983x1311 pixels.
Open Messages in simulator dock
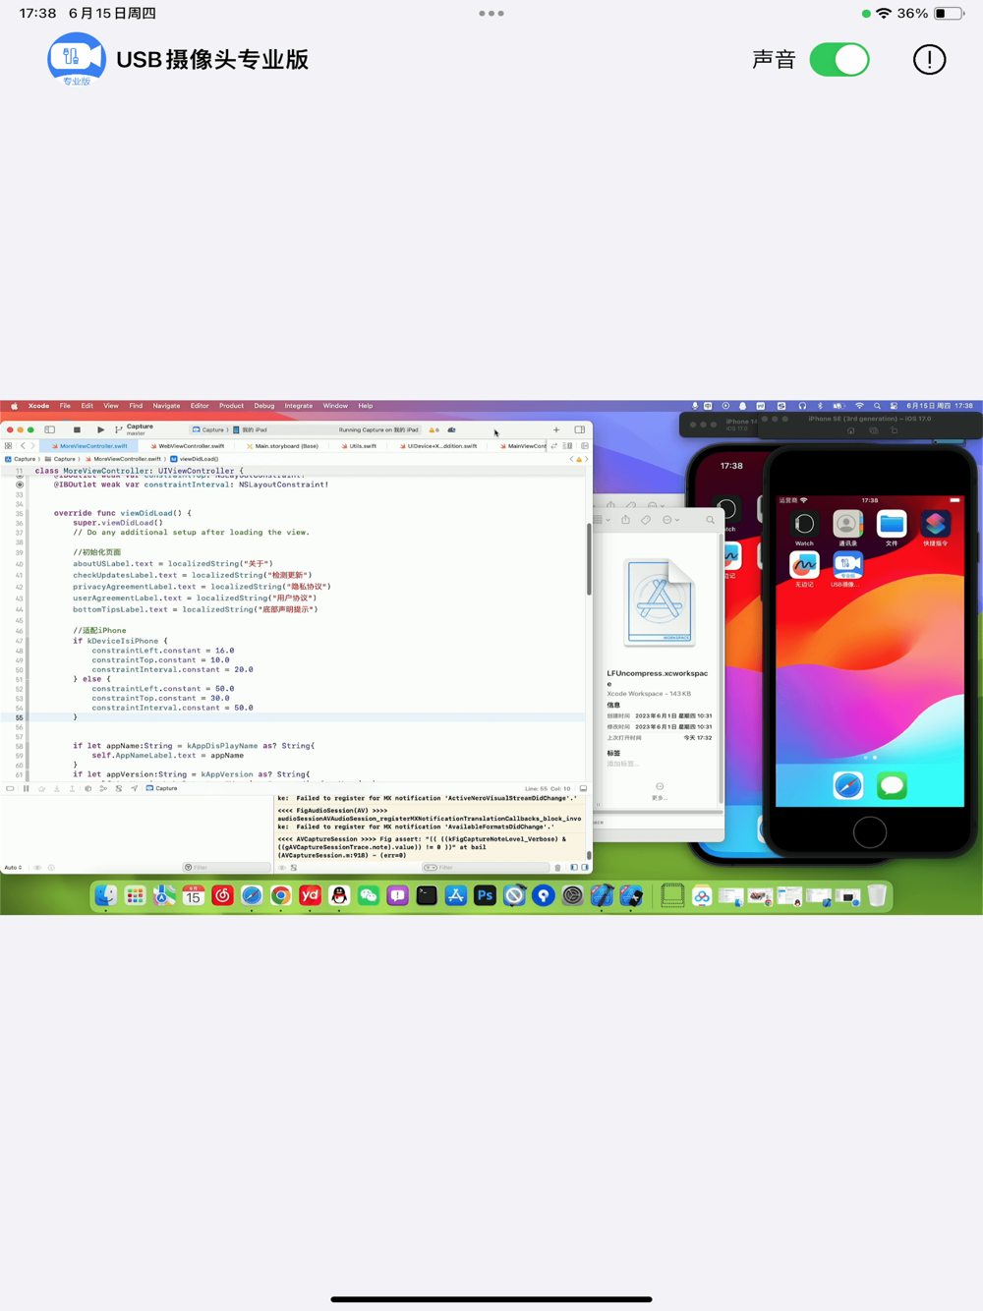(x=892, y=785)
